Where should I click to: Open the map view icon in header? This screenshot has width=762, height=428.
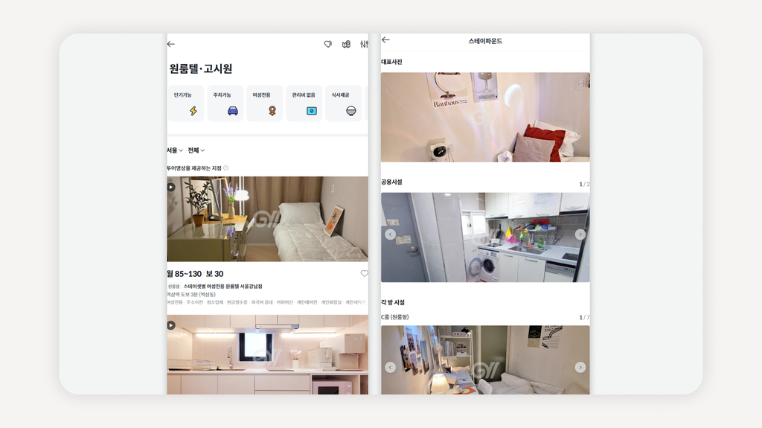pos(346,44)
